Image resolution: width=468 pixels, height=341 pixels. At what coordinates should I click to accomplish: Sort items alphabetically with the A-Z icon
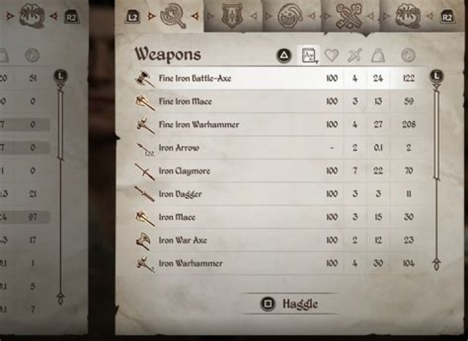[x=309, y=55]
